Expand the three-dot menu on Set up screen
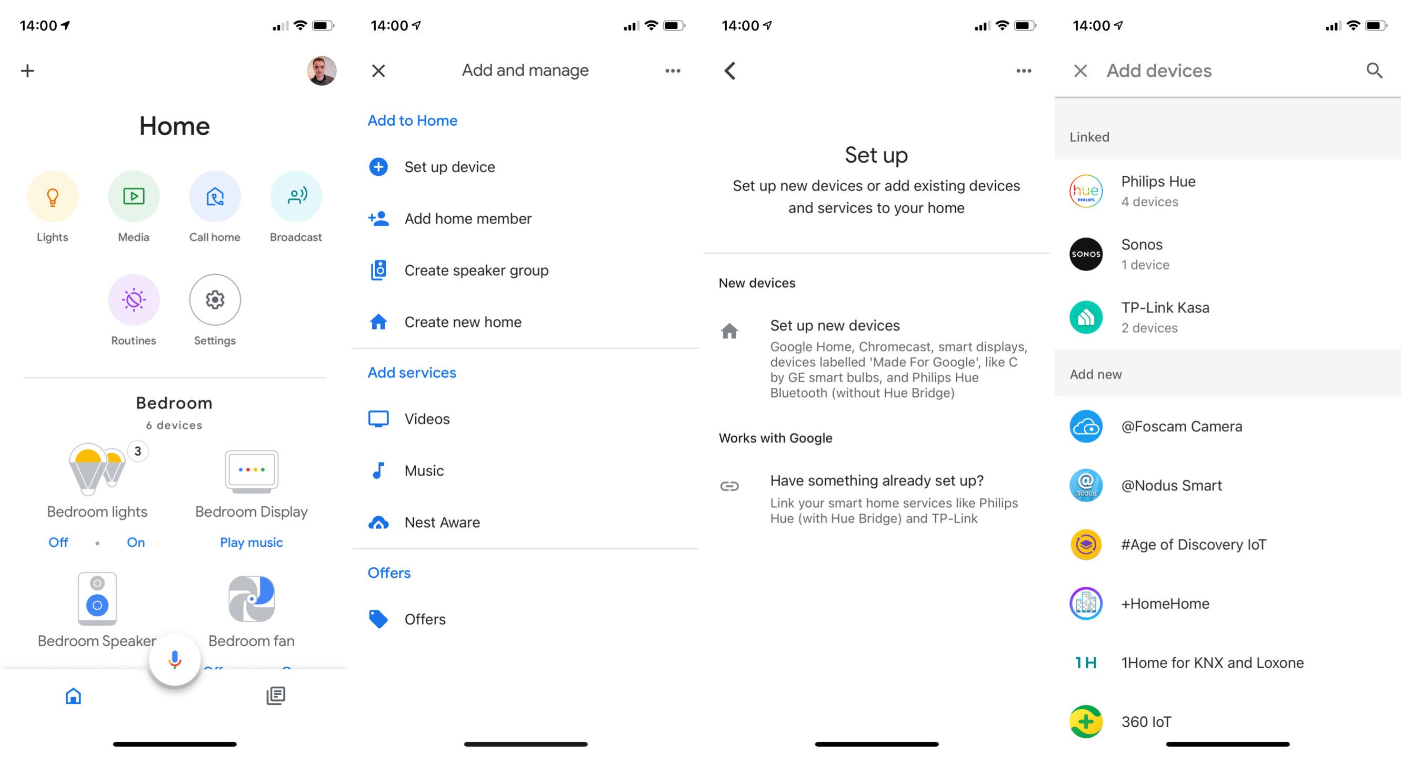 coord(1026,71)
